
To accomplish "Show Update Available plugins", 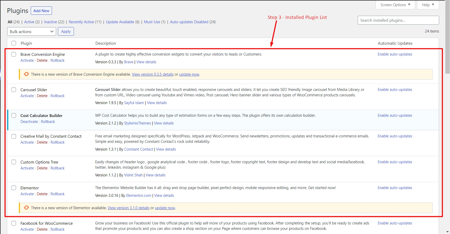I will click(x=123, y=22).
